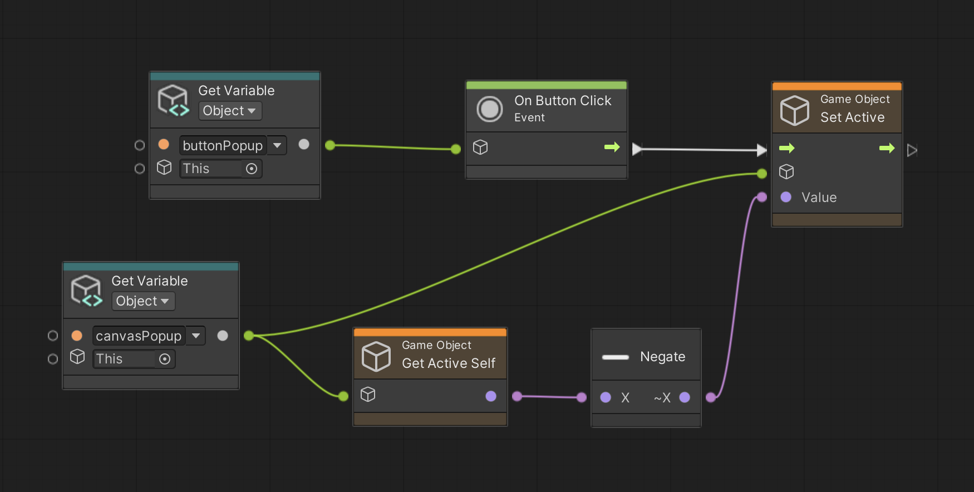
Task: Expand the canvasPopup variable name dropdown
Action: click(x=196, y=336)
